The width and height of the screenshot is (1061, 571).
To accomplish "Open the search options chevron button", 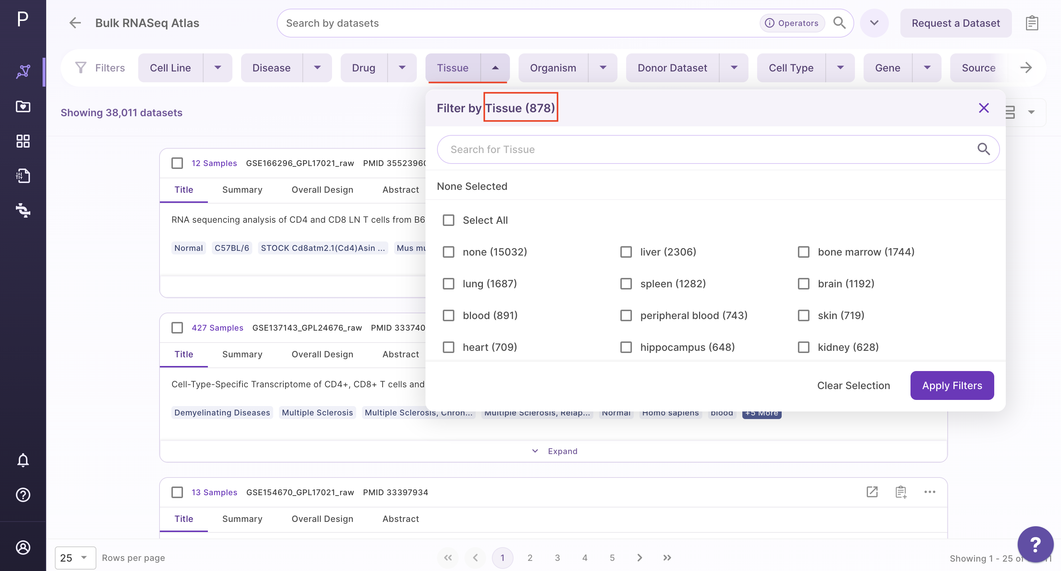I will click(874, 23).
